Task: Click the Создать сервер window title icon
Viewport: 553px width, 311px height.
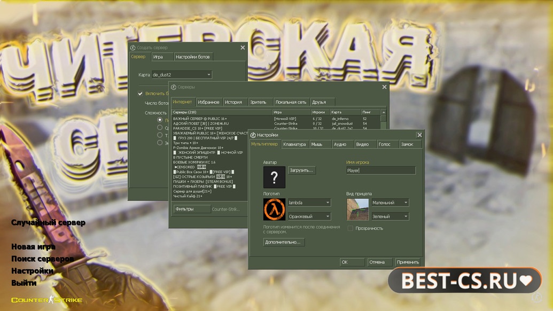Action: point(133,48)
